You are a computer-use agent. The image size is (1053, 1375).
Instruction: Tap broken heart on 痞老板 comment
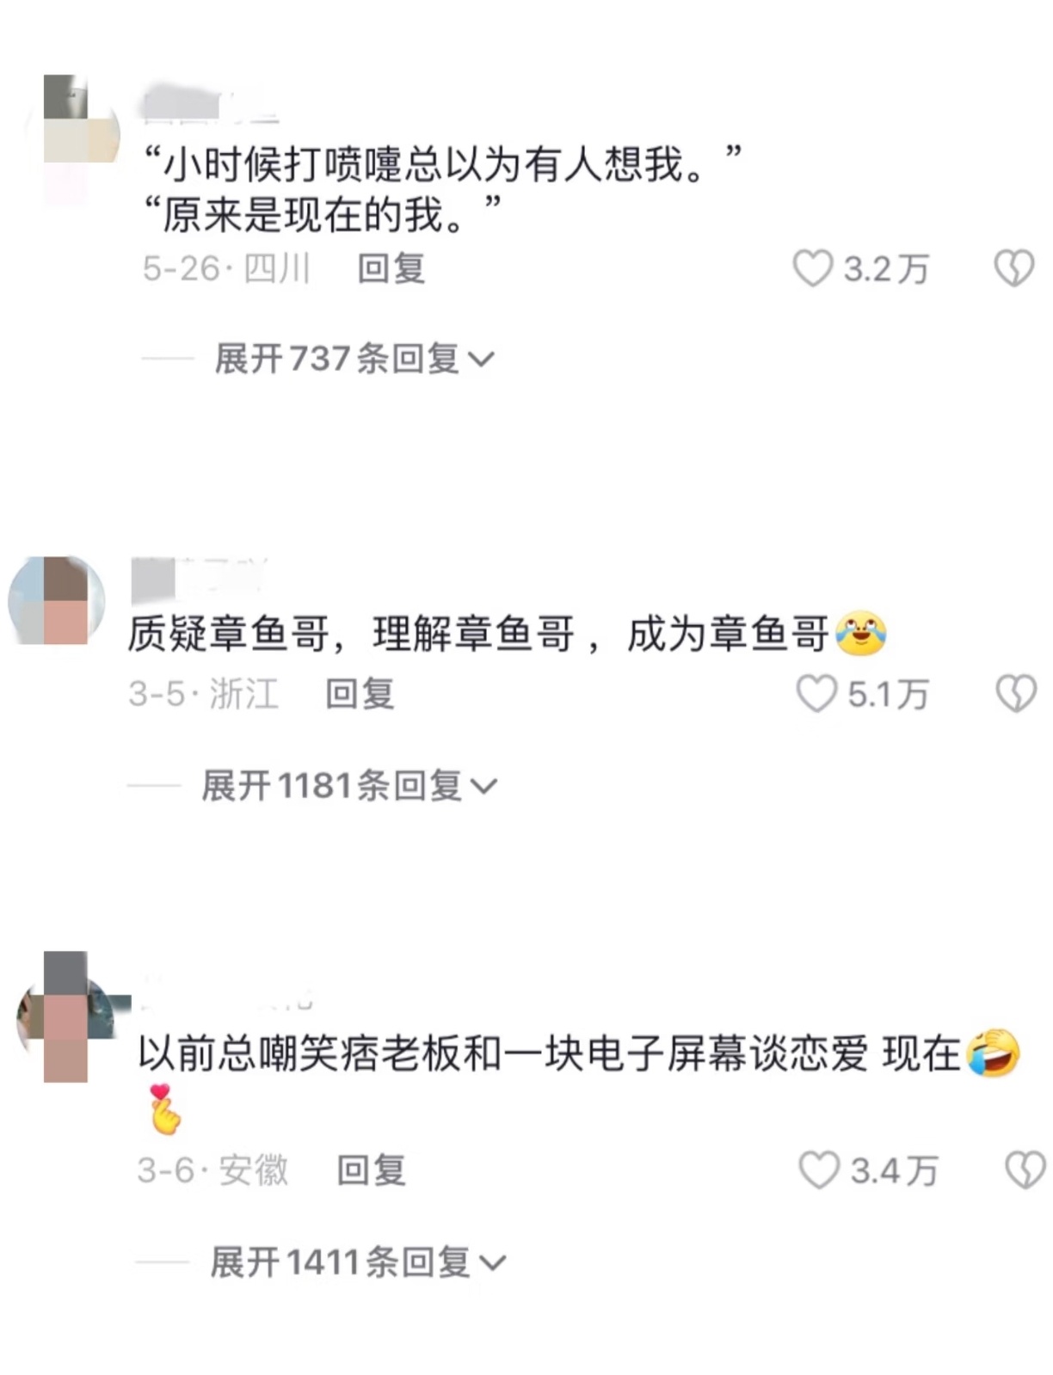coord(1025,1170)
